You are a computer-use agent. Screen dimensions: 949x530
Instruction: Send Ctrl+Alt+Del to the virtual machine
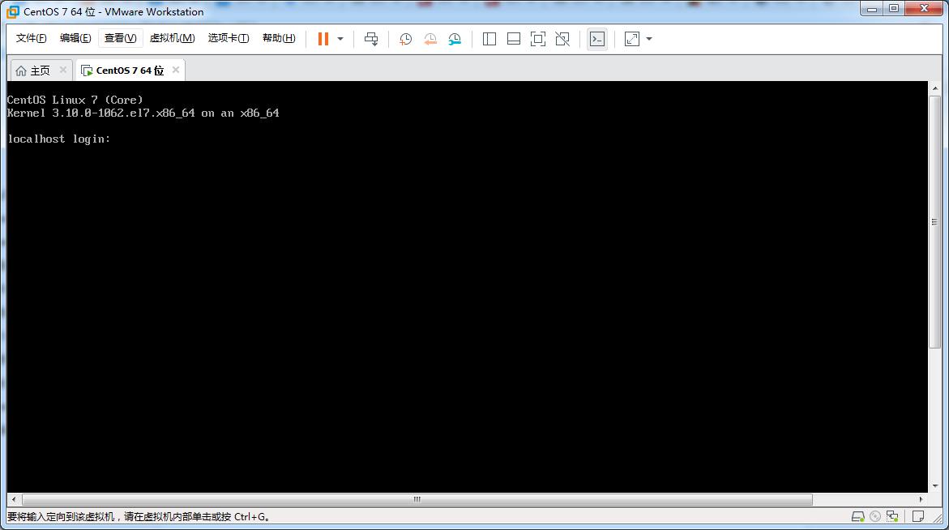pyautogui.click(x=371, y=38)
